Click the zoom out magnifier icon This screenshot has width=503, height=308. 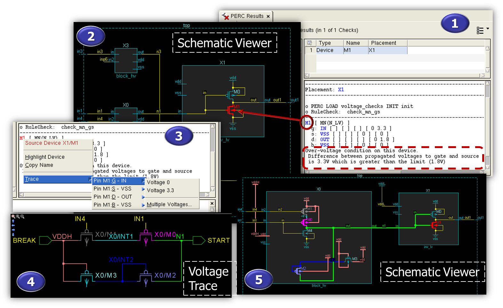coord(22,216)
